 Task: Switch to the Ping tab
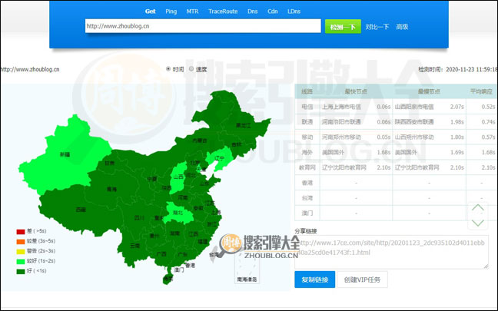coord(171,12)
